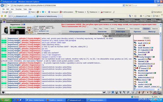Image resolution: width=163 pixels, height=102 pixels.
Task: Select Системные сообщения chat tab
Action: click(119, 36)
